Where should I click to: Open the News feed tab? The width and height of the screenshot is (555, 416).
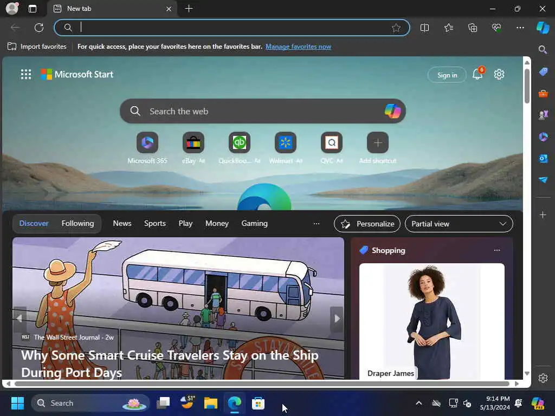pyautogui.click(x=122, y=224)
